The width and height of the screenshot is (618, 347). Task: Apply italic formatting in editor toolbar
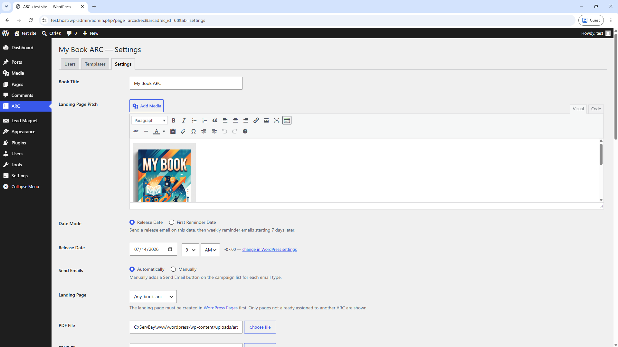(184, 120)
